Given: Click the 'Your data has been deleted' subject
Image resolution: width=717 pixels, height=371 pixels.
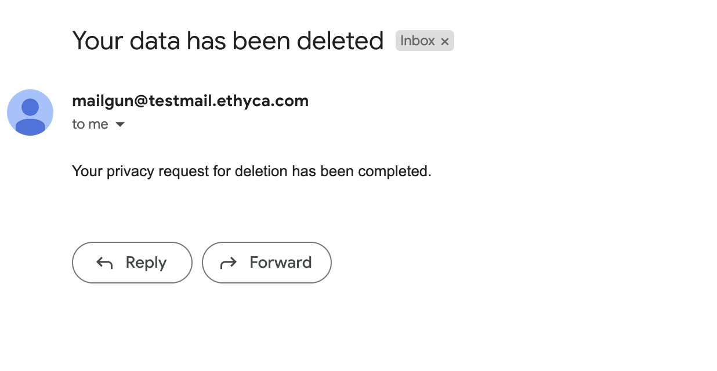Looking at the screenshot, I should click(227, 41).
